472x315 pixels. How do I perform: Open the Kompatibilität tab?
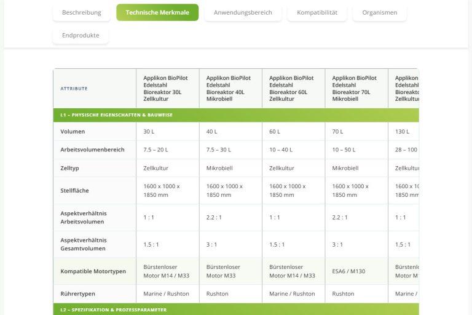coord(317,12)
